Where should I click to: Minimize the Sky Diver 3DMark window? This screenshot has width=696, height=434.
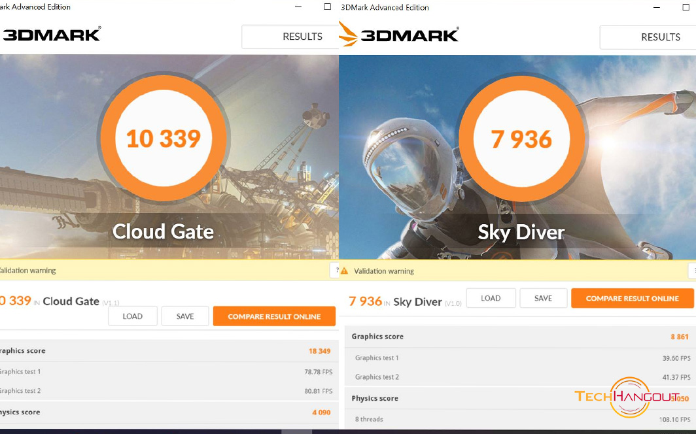click(x=657, y=7)
